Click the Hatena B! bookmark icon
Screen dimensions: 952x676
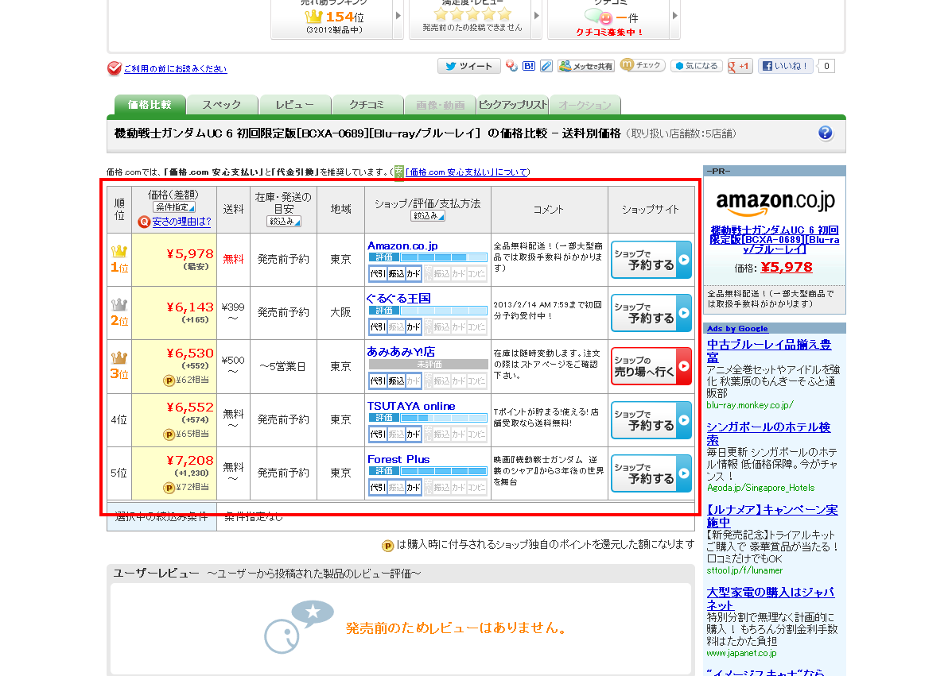529,66
